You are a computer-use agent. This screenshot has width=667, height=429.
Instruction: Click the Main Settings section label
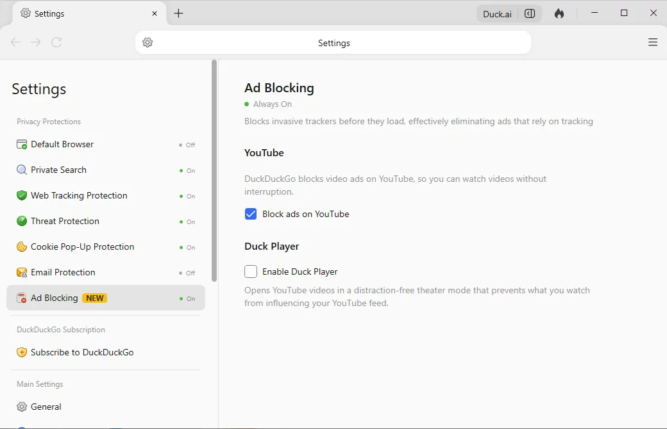[x=40, y=384]
